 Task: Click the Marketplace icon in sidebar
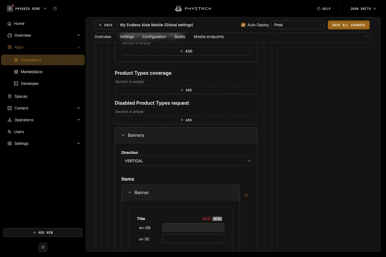(16, 72)
